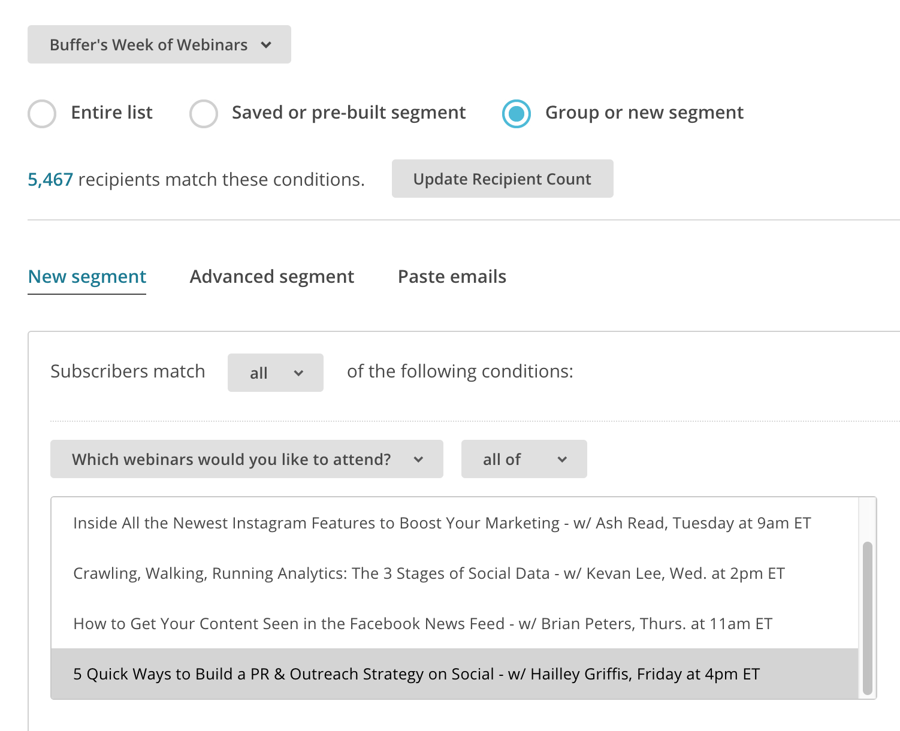Click the 5,467 recipients link
The image size is (900, 731).
coord(50,179)
